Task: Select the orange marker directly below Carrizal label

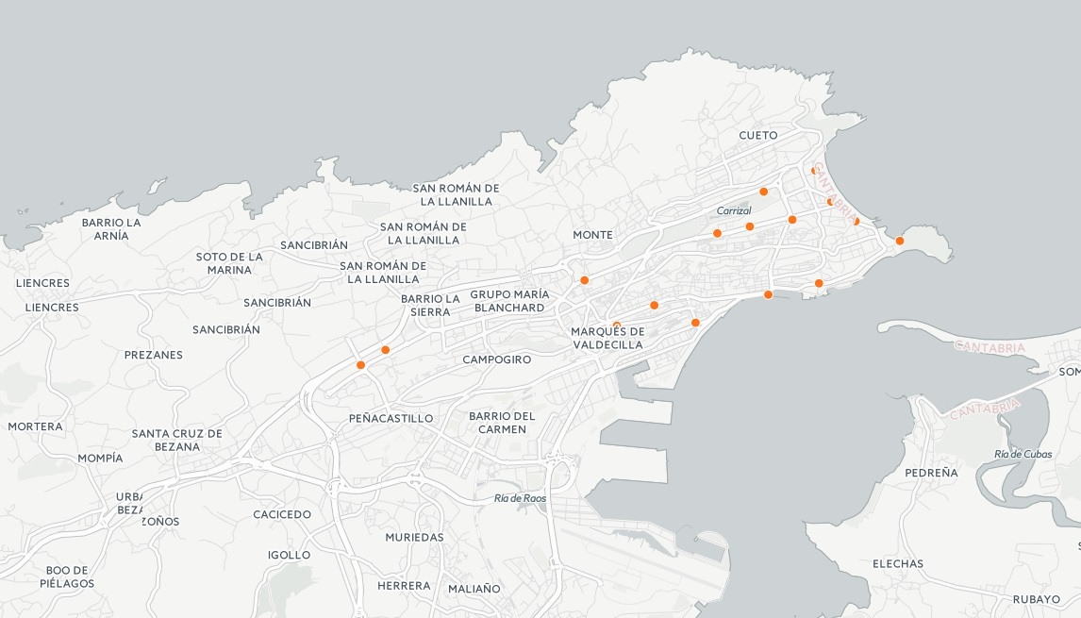Action: 750,226
